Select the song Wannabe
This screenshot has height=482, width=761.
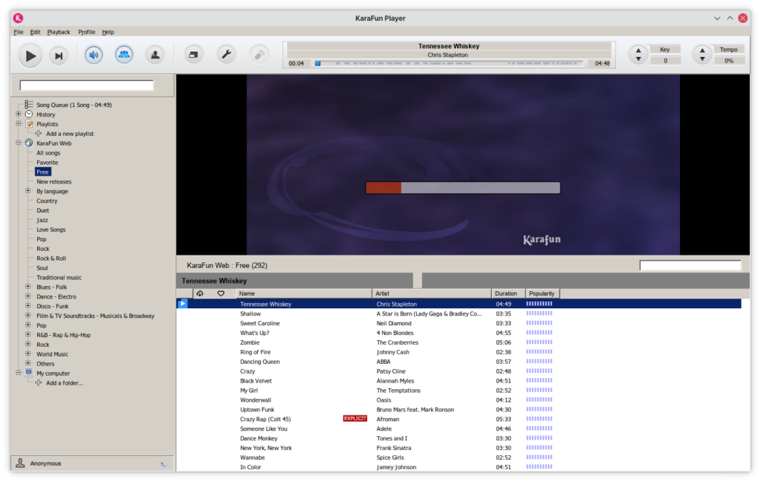click(x=253, y=457)
